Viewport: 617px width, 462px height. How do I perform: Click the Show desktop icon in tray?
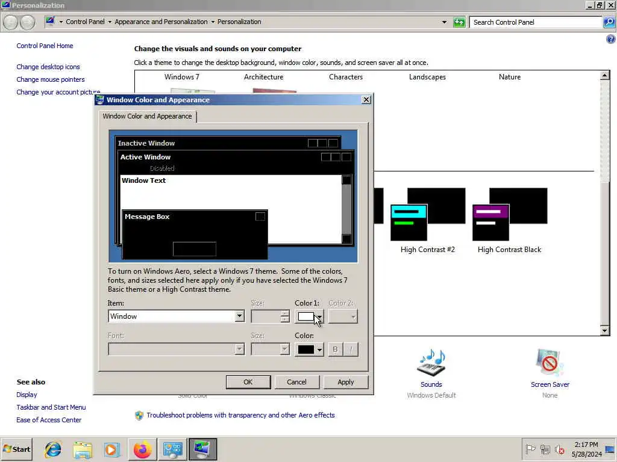click(x=610, y=449)
